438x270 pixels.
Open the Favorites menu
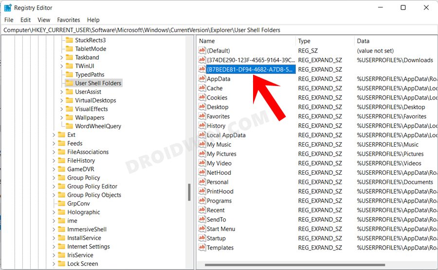click(x=69, y=20)
